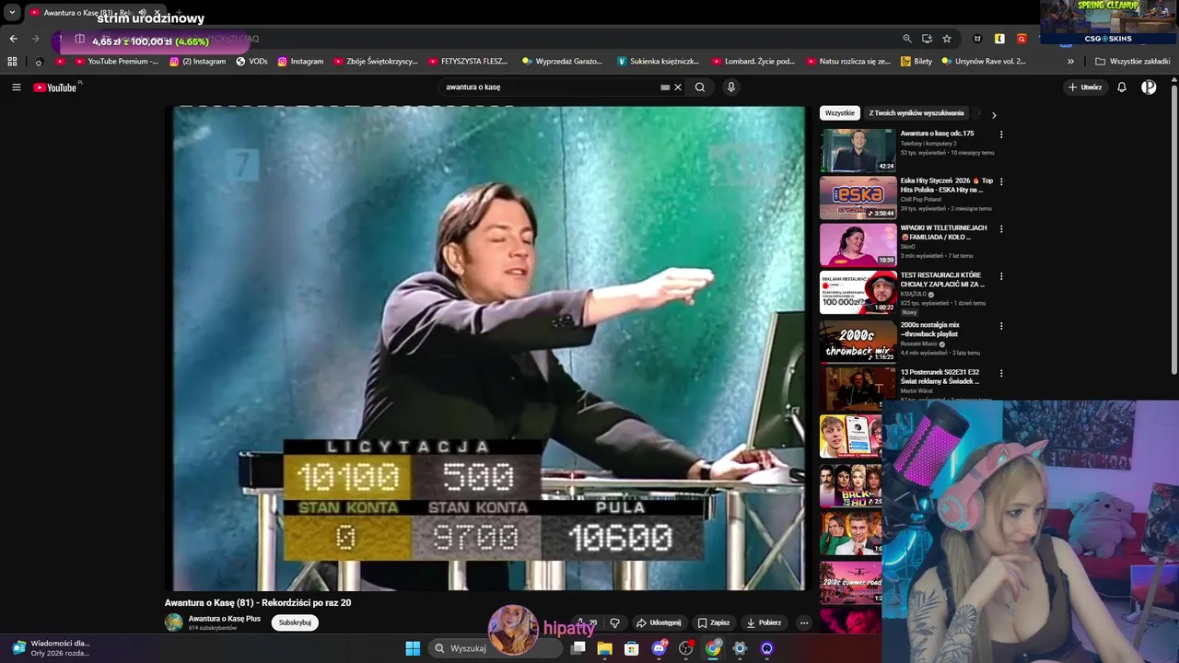The height and width of the screenshot is (663, 1179).
Task: Click the magnifier search button
Action: pyautogui.click(x=700, y=87)
